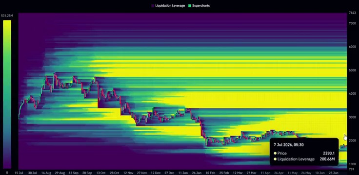Image resolution: width=359 pixels, height=175 pixels.
Task: Click the 5000 price axis label
Action: click(352, 70)
